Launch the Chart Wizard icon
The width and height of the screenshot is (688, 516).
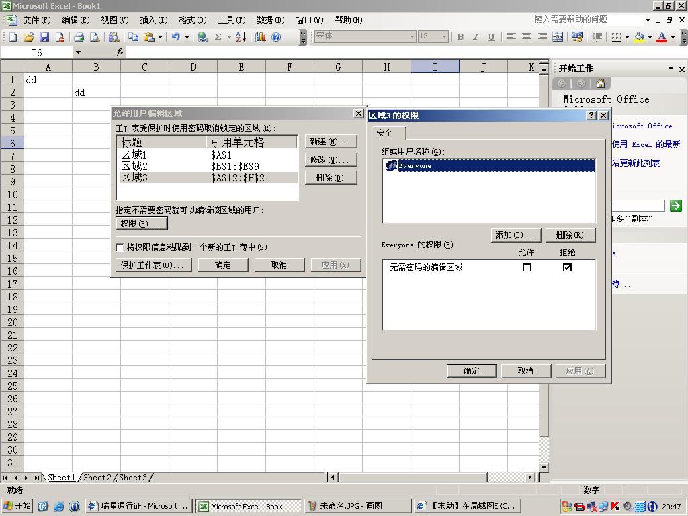click(261, 38)
